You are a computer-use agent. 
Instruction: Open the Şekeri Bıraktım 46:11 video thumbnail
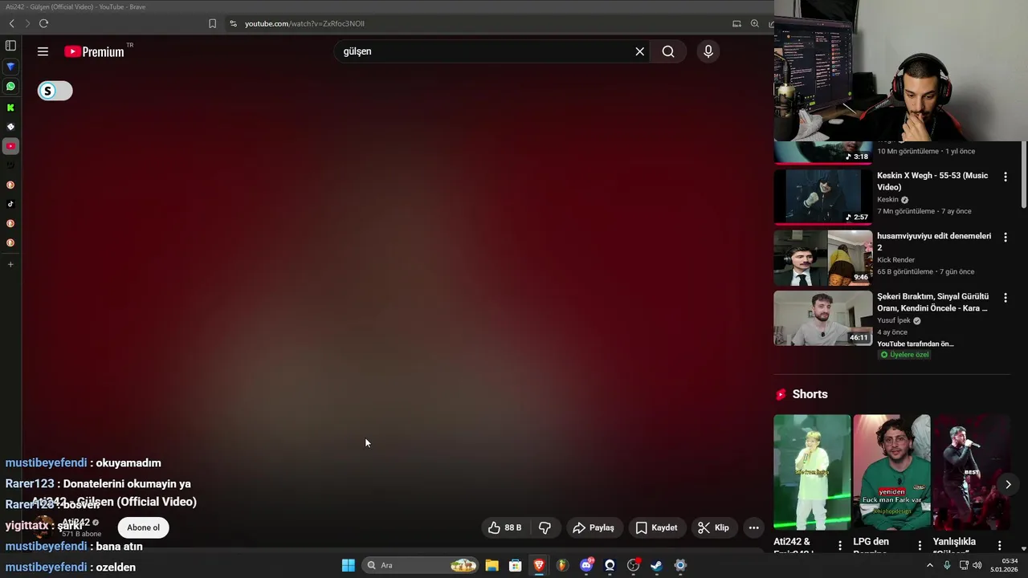[x=822, y=318]
